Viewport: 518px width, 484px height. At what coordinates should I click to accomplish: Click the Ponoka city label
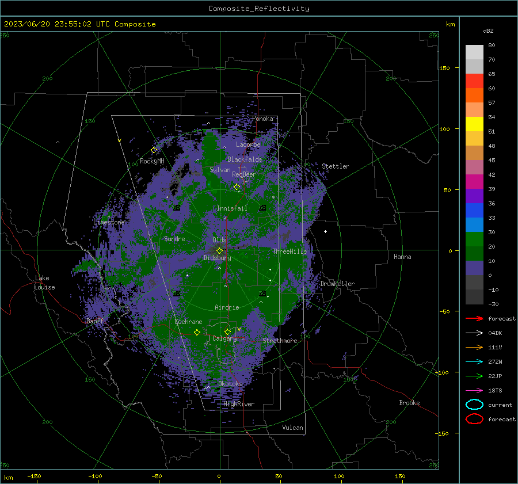click(262, 119)
